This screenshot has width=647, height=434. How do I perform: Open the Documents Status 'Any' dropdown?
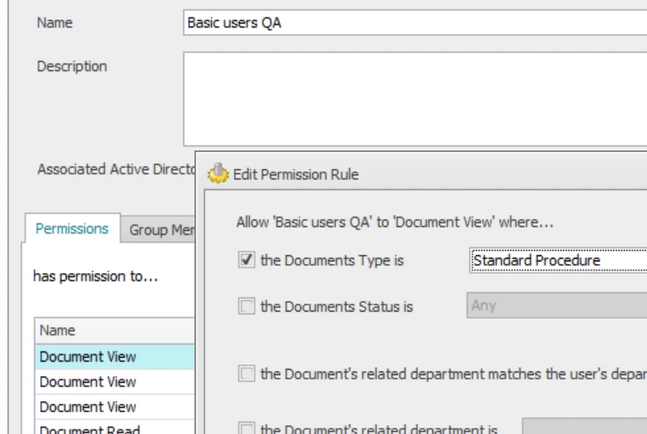pos(555,307)
